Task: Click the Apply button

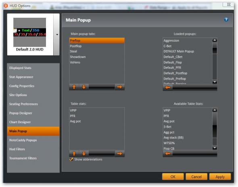Action: pos(220,176)
